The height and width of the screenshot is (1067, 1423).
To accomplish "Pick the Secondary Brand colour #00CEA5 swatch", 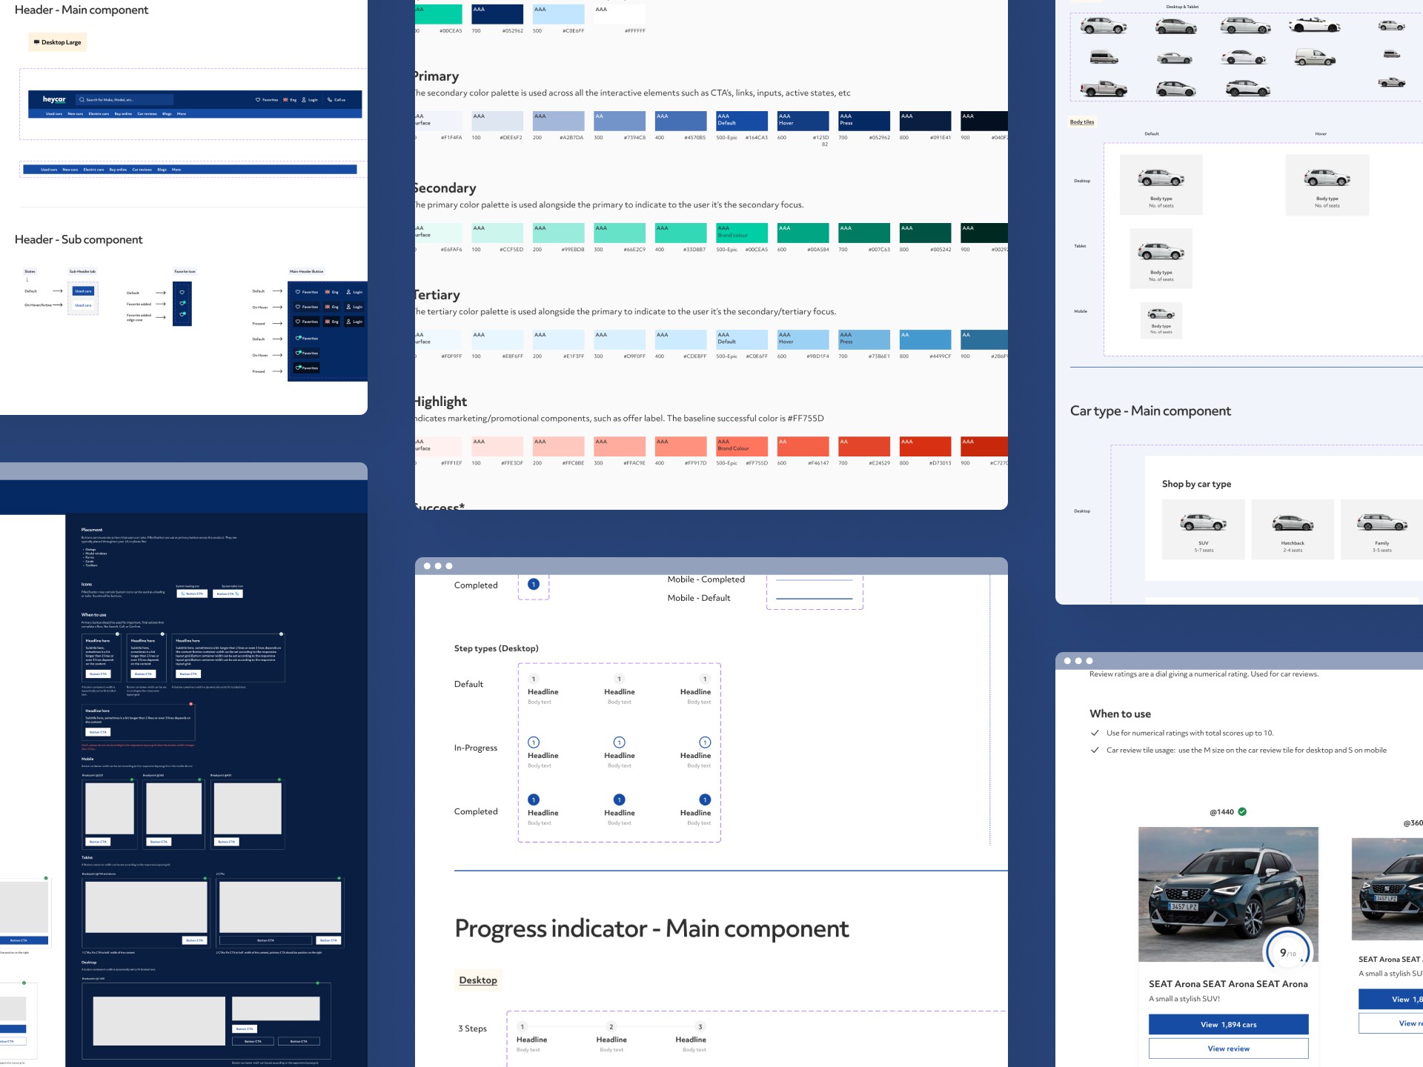I will [x=741, y=232].
